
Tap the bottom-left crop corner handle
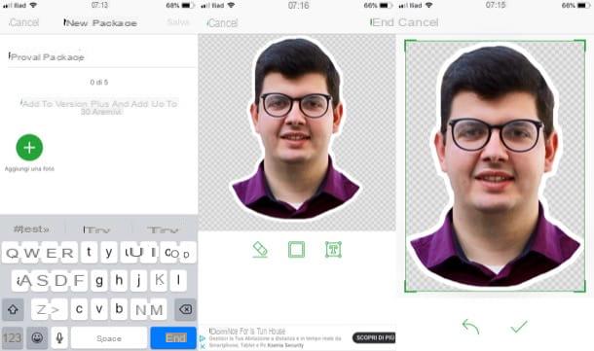click(x=410, y=287)
